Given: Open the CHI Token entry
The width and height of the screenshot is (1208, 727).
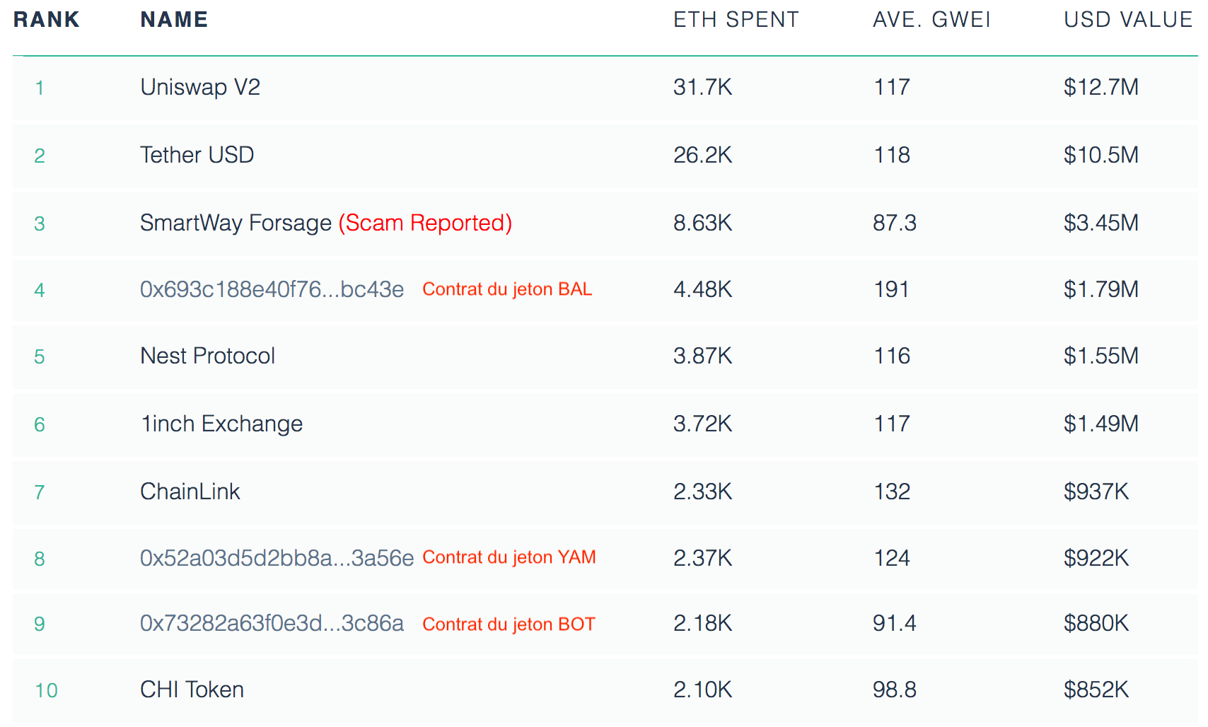Looking at the screenshot, I should (x=192, y=690).
